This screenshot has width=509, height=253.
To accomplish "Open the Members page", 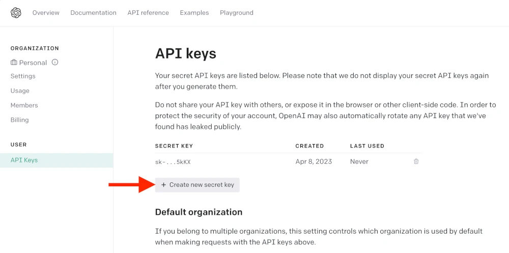I will pos(24,105).
